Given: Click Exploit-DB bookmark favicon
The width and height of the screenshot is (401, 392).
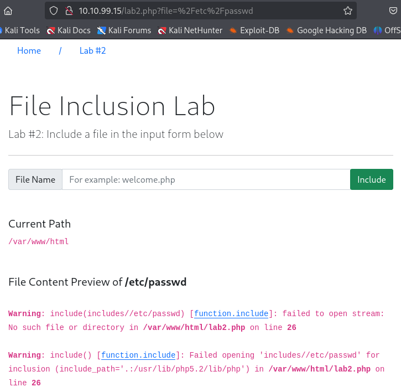Looking at the screenshot, I should [x=233, y=30].
